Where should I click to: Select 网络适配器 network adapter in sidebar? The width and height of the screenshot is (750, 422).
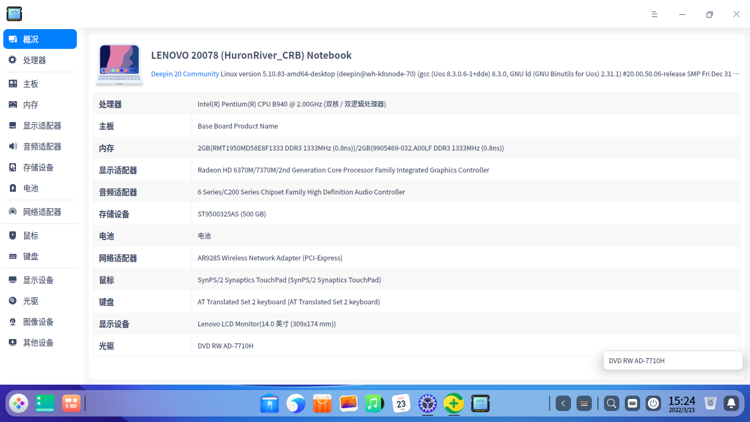40,212
